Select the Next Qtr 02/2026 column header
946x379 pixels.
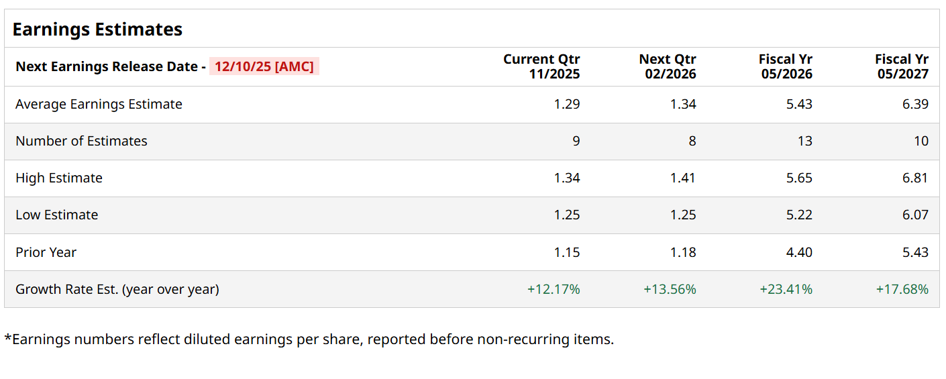click(x=668, y=66)
